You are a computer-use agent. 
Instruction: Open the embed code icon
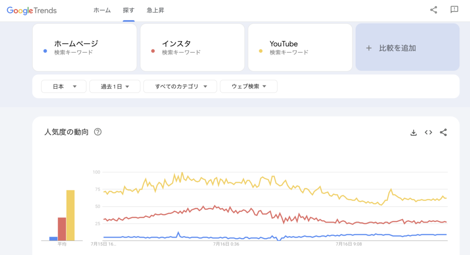428,133
